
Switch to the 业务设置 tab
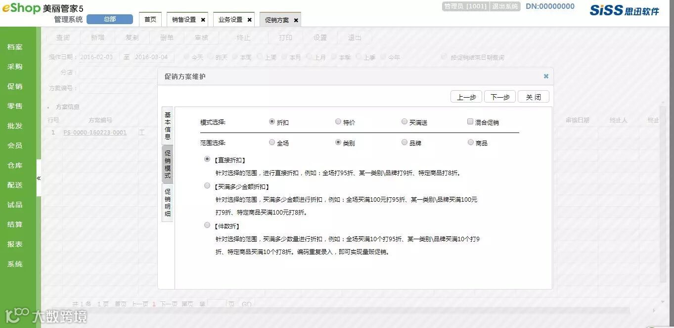click(230, 20)
